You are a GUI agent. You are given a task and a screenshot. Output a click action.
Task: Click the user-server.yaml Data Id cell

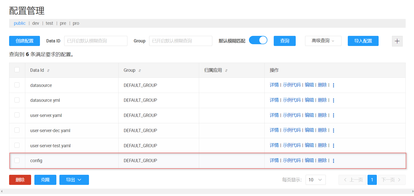(x=72, y=115)
